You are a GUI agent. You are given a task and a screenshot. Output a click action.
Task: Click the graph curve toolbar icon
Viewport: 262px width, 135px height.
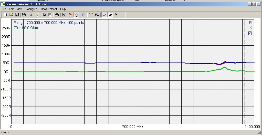(x=64, y=15)
